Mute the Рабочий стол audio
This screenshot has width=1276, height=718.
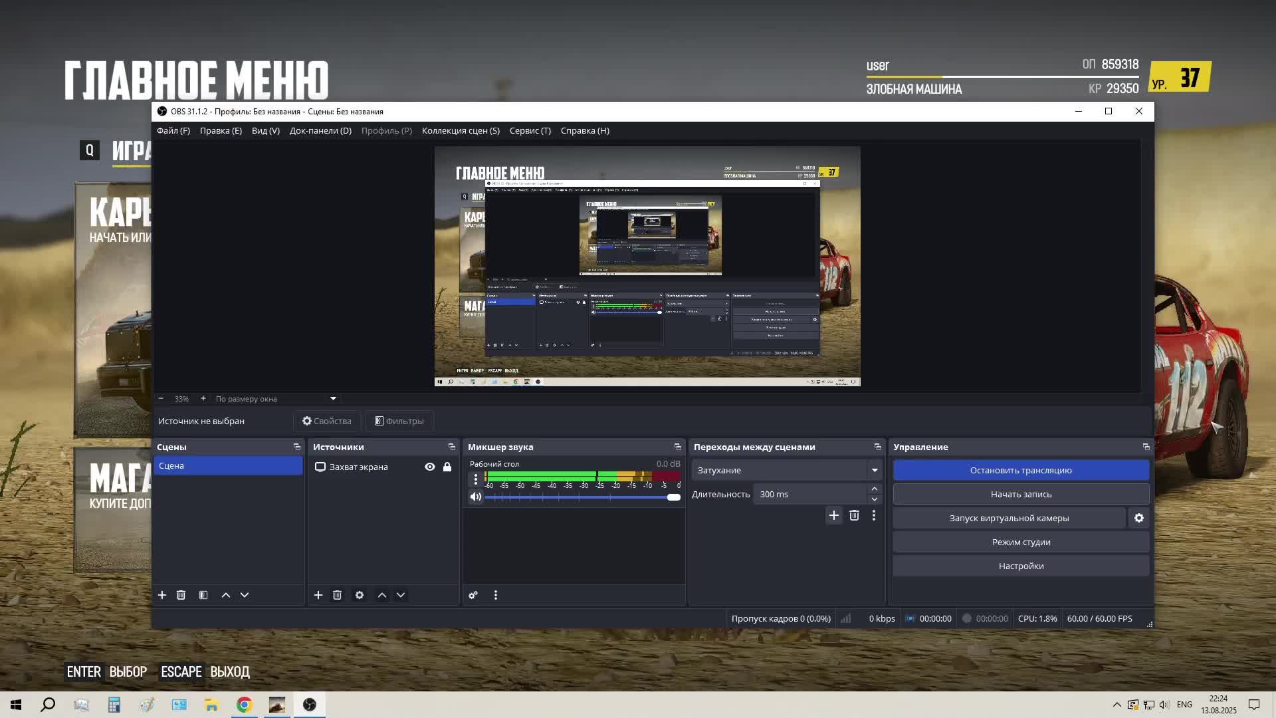475,497
